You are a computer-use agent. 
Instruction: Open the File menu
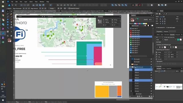(x=12, y=2)
